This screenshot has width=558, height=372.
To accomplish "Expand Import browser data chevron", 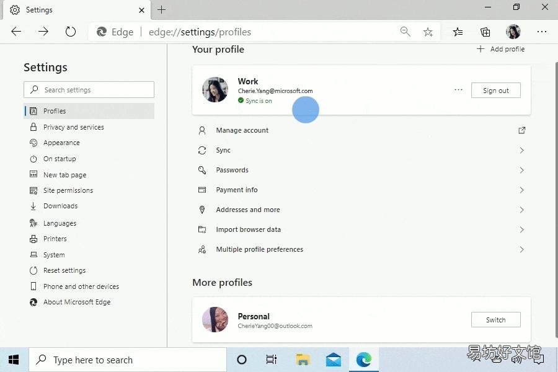I will 521,229.
